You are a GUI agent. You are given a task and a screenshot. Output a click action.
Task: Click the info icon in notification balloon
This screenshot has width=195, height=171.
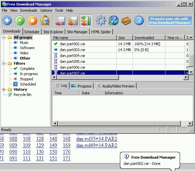[x=126, y=156]
